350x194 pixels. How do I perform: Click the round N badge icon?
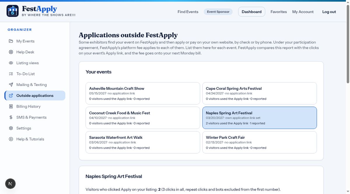10,184
